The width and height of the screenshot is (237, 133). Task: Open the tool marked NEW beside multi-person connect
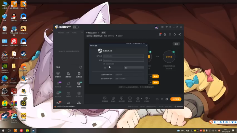click(79, 85)
